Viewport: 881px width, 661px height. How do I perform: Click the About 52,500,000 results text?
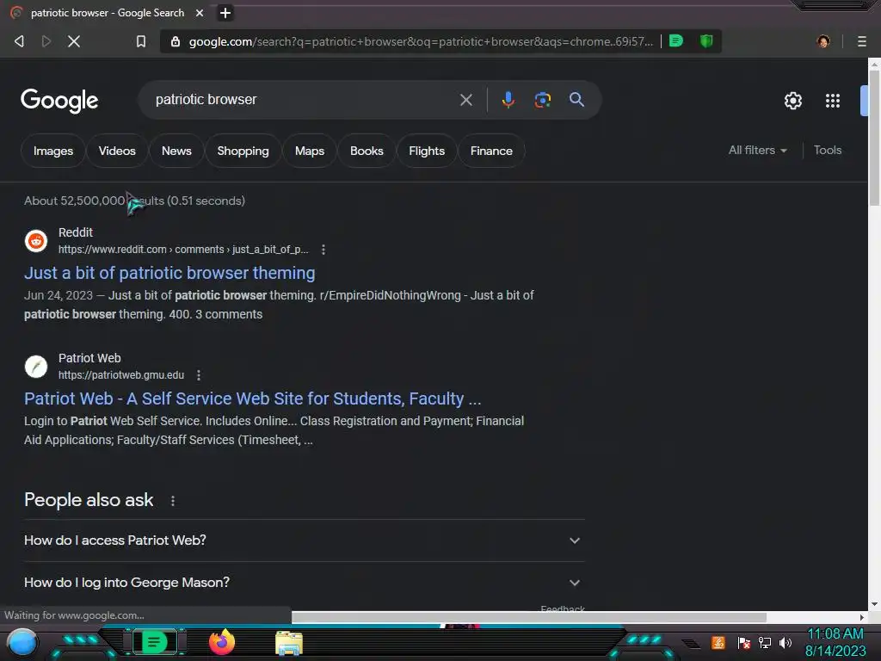pos(134,201)
